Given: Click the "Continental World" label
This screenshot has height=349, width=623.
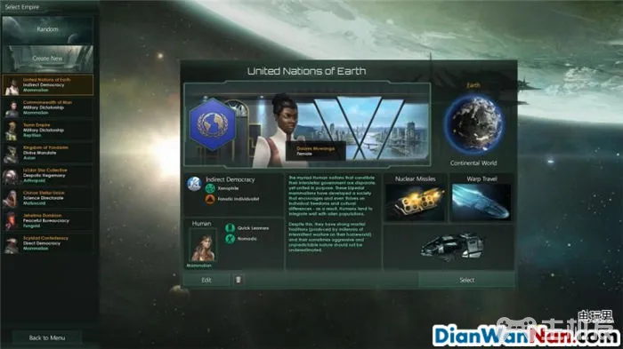Looking at the screenshot, I should 473,163.
